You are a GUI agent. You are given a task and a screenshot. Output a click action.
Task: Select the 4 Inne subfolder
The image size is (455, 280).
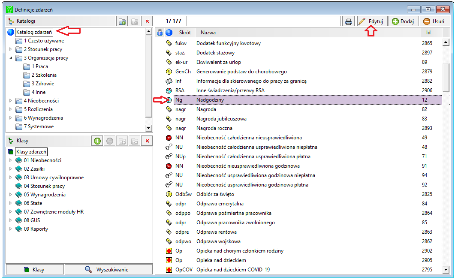tap(39, 92)
